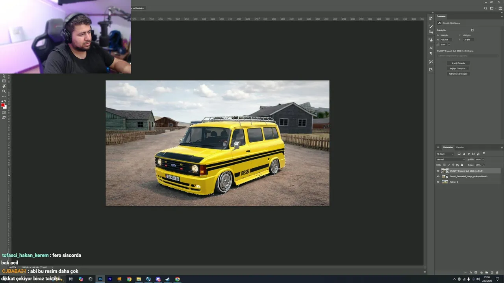Expand the collapsed panel dock arrows
504x283 pixels.
coord(433,13)
